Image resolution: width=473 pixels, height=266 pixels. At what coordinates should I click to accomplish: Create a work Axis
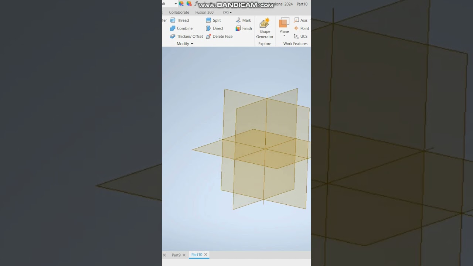click(301, 20)
